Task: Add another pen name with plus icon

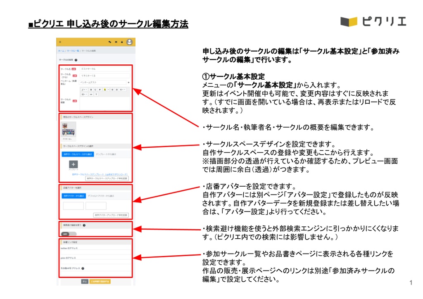Action: click(x=129, y=83)
